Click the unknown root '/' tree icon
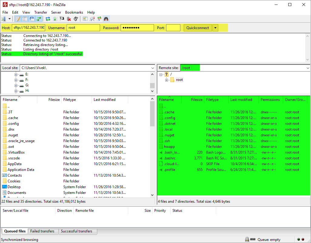The image size is (311, 243). pyautogui.click(x=167, y=74)
